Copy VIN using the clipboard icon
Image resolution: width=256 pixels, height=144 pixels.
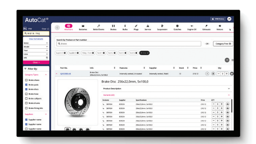coord(47,58)
